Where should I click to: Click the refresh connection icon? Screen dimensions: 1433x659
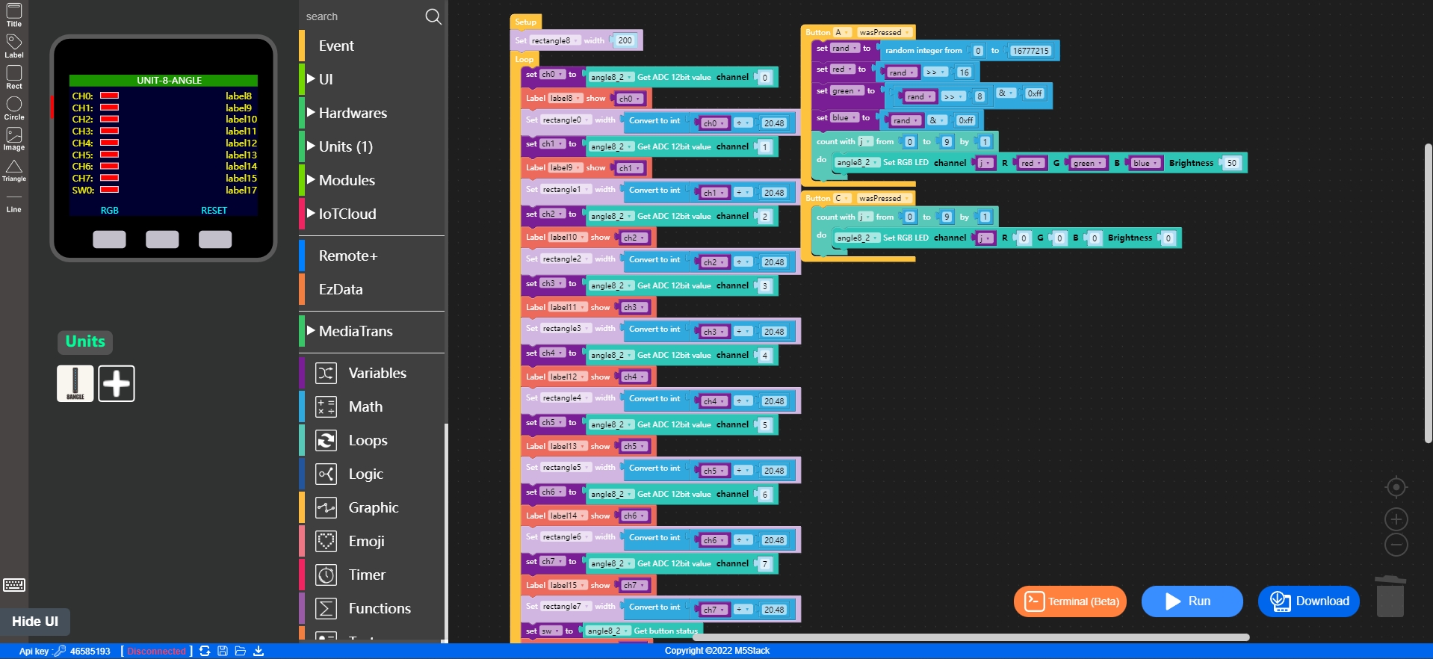pos(205,651)
